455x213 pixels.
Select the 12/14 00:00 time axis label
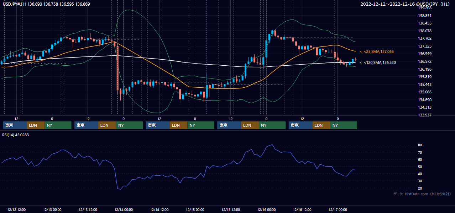tap(124, 209)
